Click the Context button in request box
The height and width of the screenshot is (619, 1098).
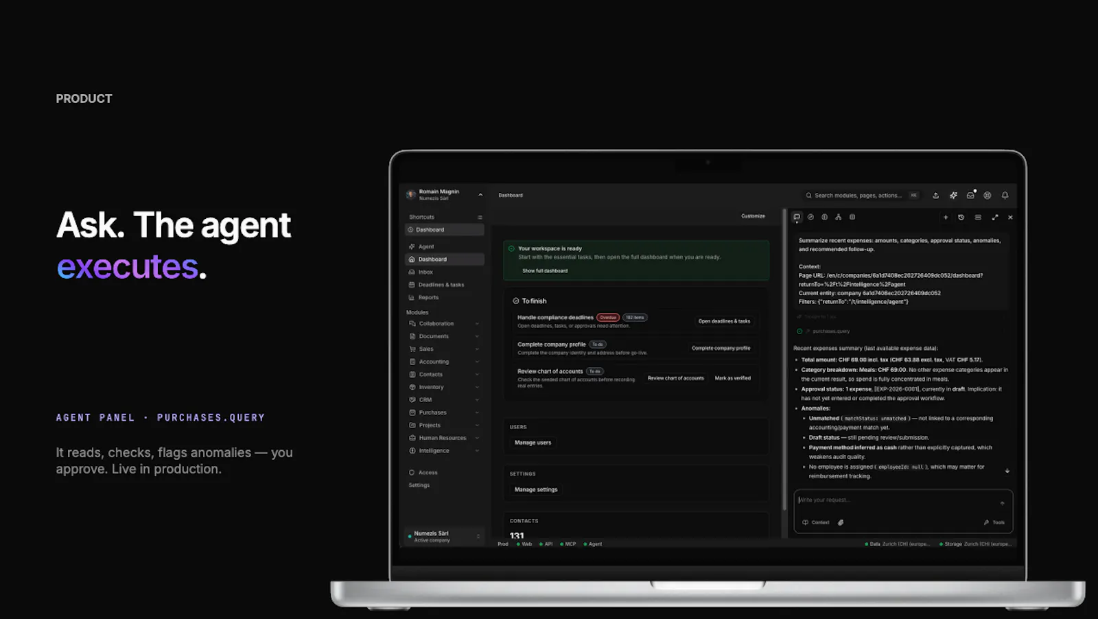click(816, 522)
